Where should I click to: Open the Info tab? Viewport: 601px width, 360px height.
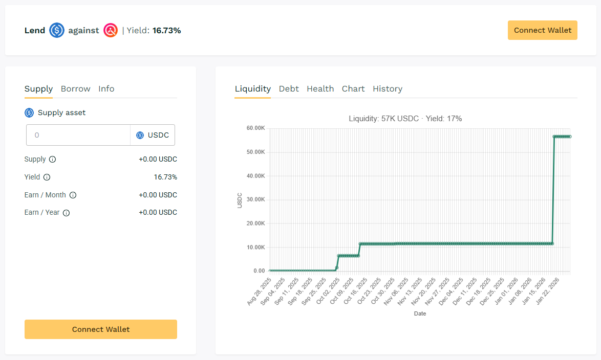106,89
